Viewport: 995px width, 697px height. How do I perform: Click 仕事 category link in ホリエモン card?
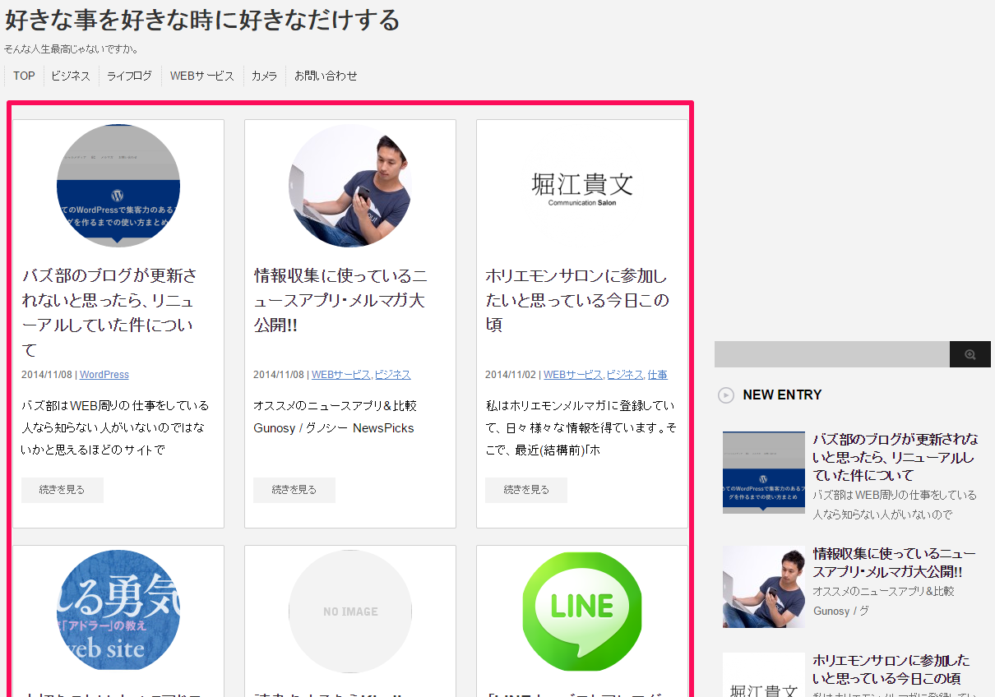[x=658, y=375]
